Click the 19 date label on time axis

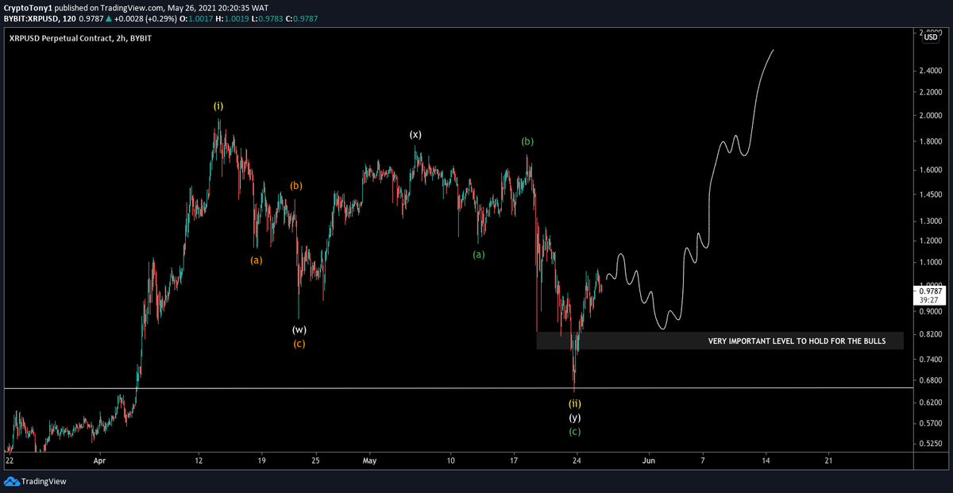261,460
